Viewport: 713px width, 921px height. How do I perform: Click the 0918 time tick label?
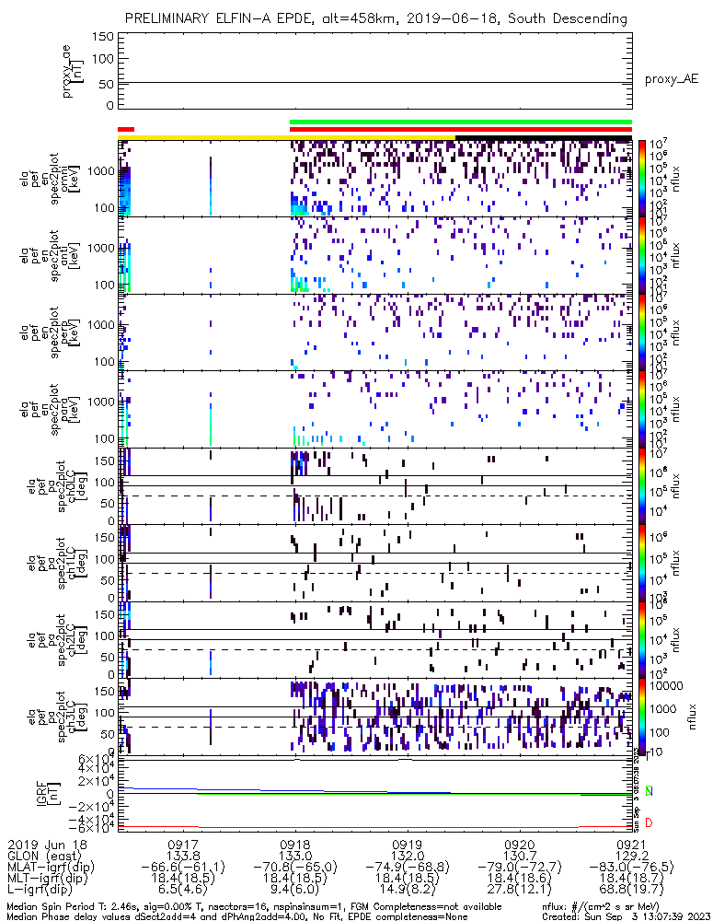pyautogui.click(x=295, y=845)
